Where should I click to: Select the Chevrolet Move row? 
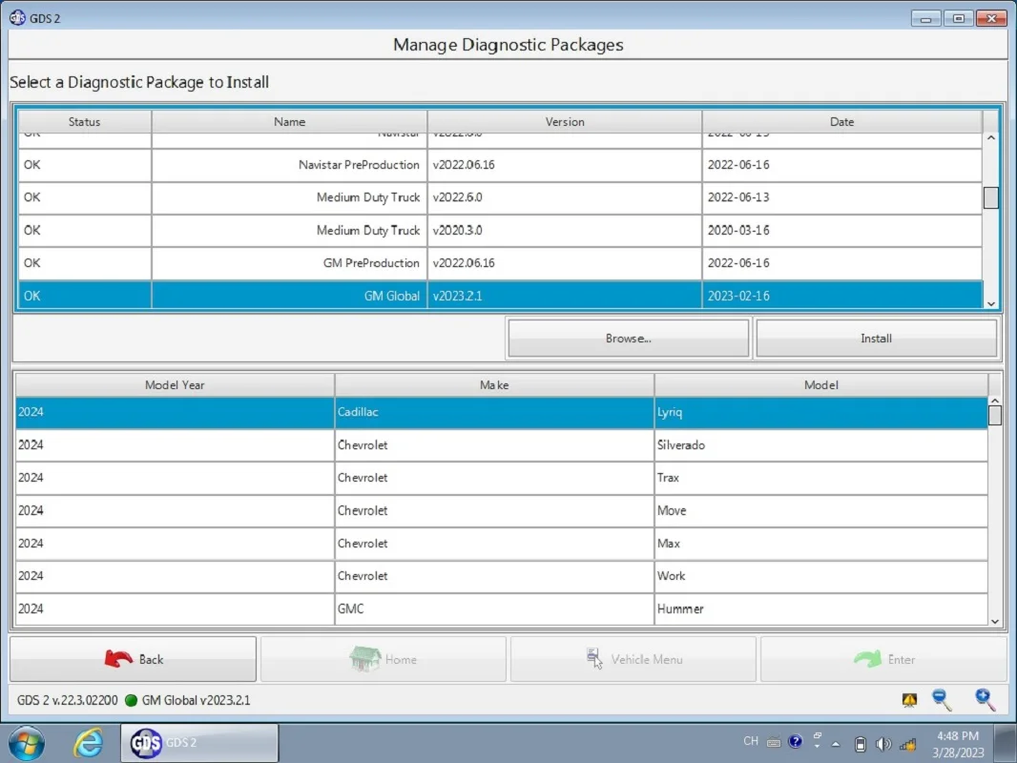click(x=502, y=510)
